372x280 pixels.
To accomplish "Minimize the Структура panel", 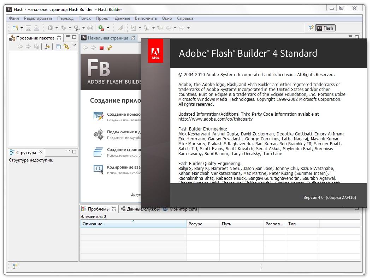I will point(68,151).
